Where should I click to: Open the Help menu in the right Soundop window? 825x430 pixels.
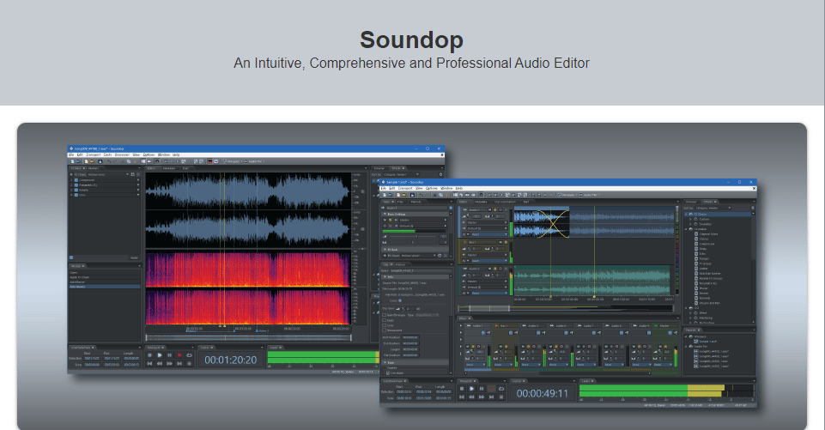(458, 188)
